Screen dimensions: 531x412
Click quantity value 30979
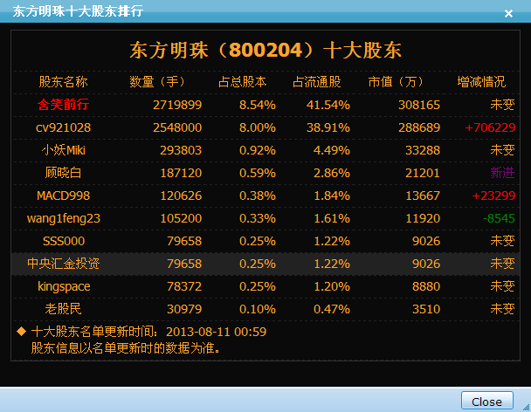pos(184,309)
